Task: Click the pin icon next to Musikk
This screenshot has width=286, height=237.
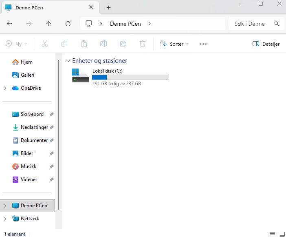Action: (52, 166)
